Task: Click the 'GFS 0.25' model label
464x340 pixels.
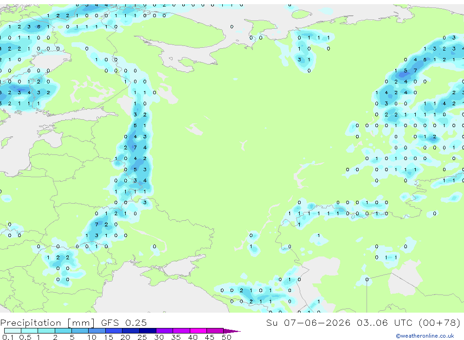Action: click(124, 322)
